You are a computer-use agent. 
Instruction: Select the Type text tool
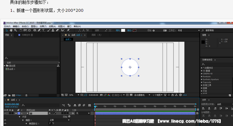pyautogui.click(x=43, y=30)
